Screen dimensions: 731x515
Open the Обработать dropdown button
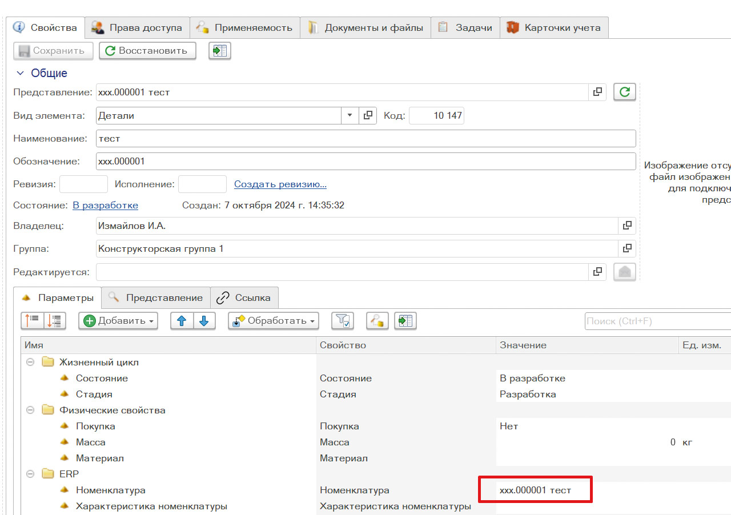click(274, 321)
